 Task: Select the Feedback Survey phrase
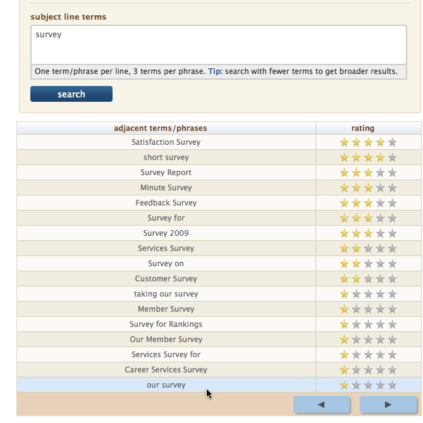166,203
